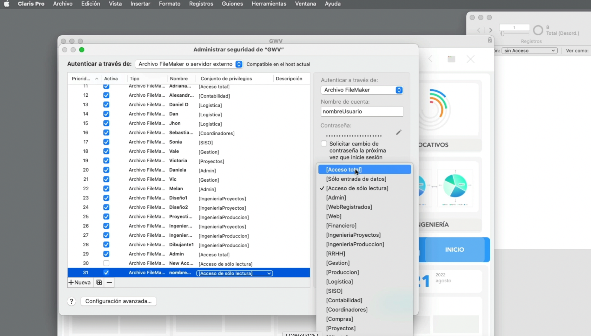Click the minus icon to delete selected account
This screenshot has height=336, width=591.
[109, 282]
